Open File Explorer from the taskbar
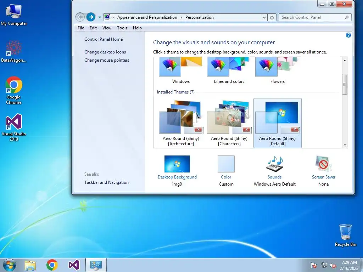Screen dimensions: 363x272 [30, 265]
